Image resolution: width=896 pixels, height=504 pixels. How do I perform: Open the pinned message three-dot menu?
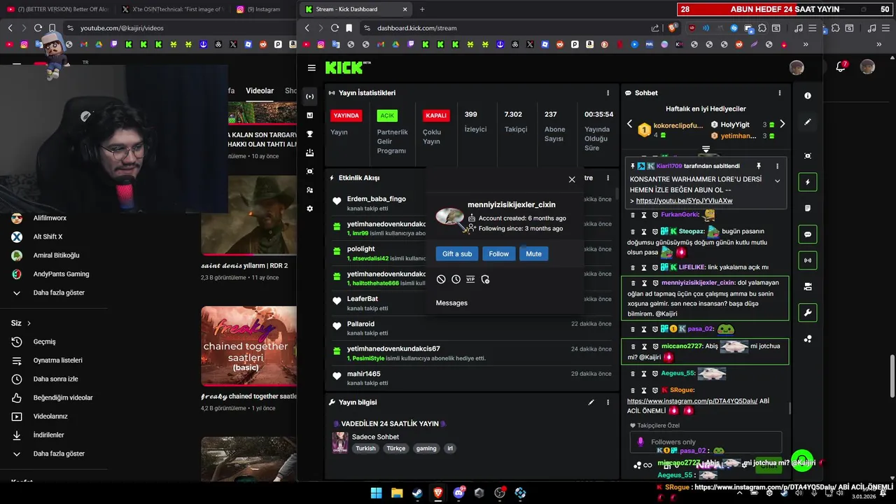[x=777, y=166]
